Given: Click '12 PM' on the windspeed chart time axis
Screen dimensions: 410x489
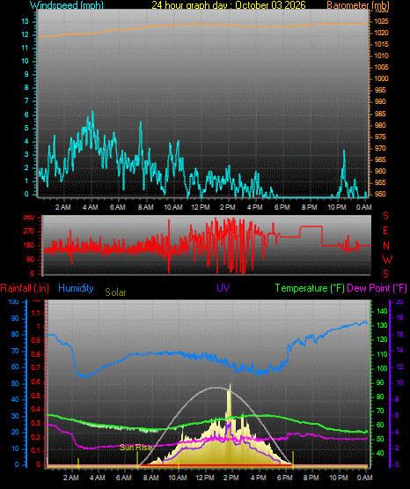Looking at the screenshot, I should click(x=201, y=207).
